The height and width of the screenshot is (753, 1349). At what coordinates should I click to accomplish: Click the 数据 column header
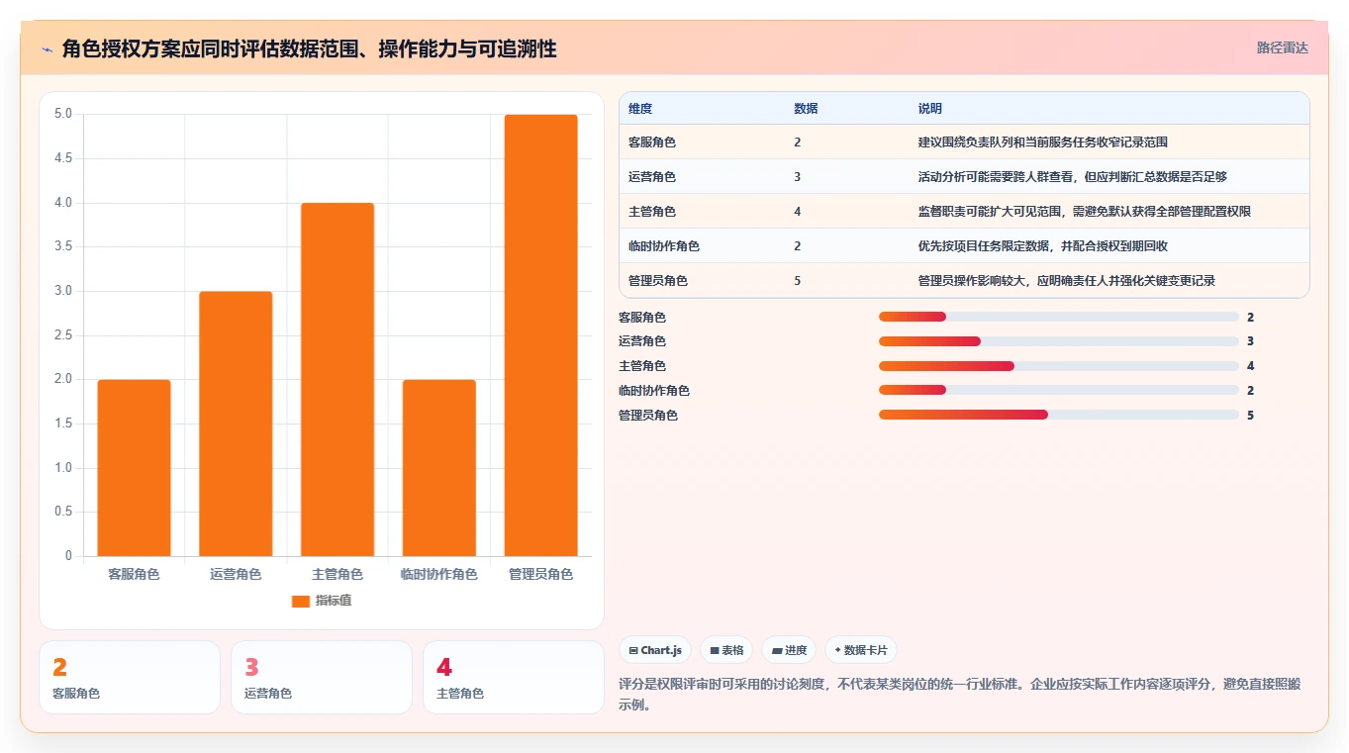coord(806,109)
